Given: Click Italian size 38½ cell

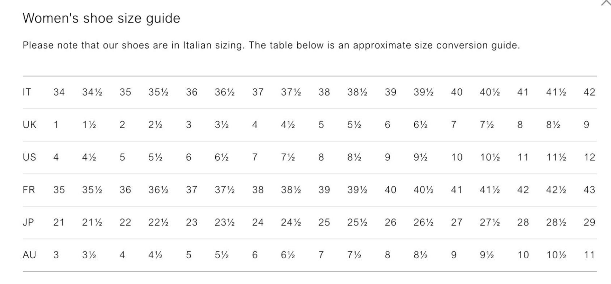Looking at the screenshot, I should 357,92.
